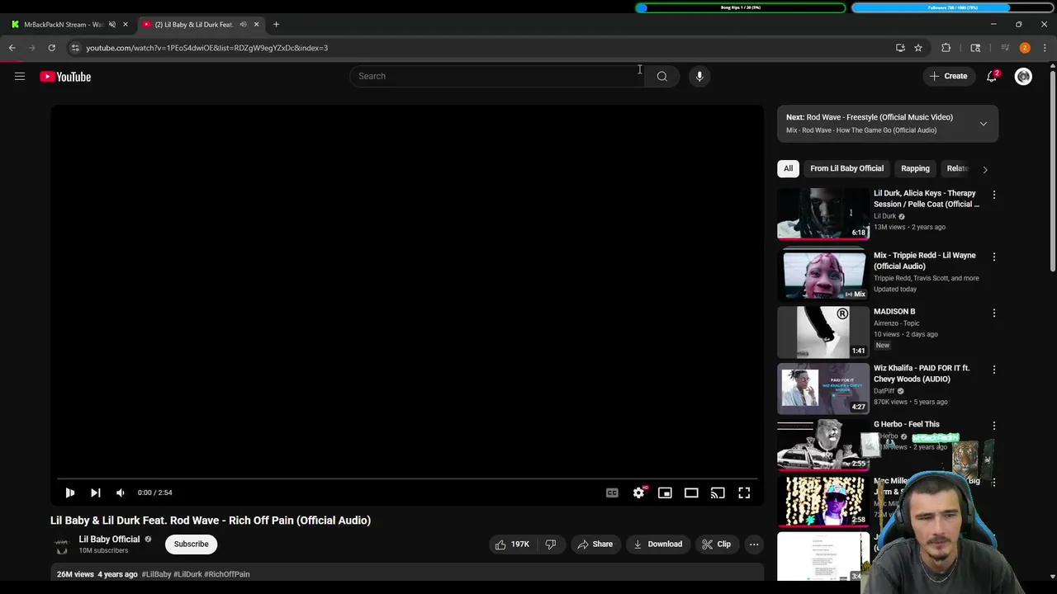
Task: Cast video to a TV
Action: pos(718,493)
